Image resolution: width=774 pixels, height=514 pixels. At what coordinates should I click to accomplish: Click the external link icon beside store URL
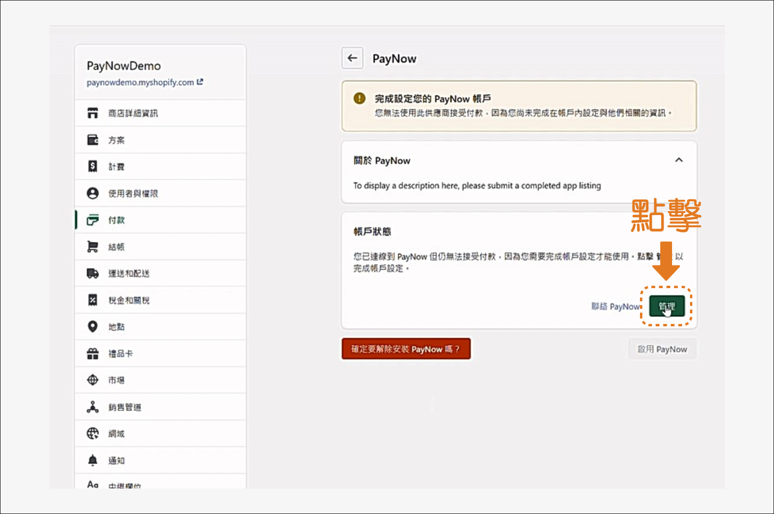point(200,82)
